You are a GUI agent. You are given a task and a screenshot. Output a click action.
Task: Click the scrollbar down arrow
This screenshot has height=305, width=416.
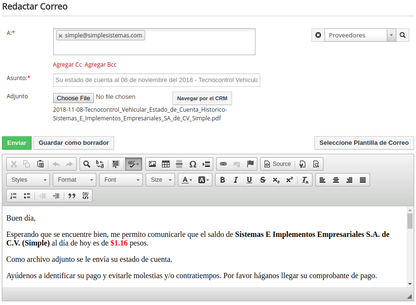pos(410,284)
